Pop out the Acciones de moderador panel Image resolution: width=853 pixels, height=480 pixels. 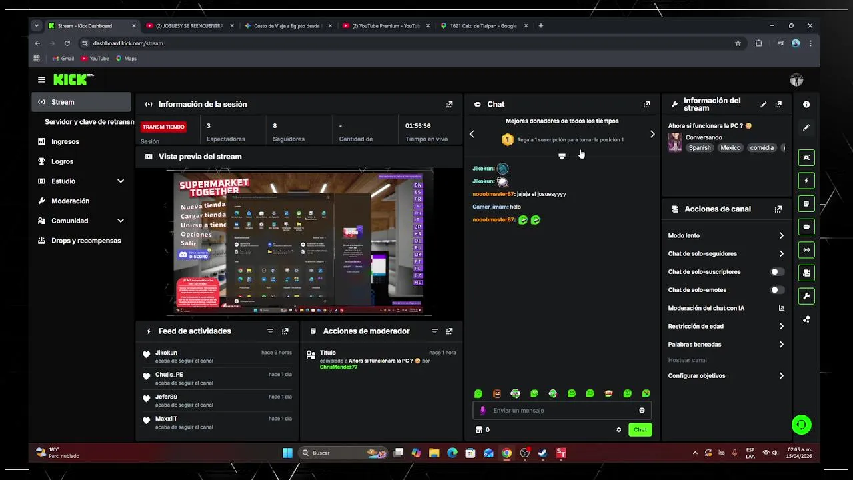[x=450, y=331]
